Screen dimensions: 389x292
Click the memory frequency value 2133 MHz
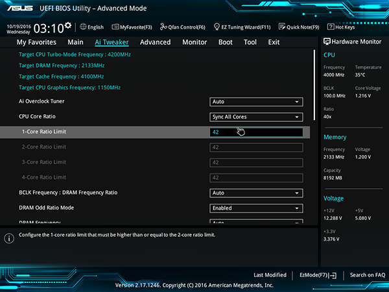[x=334, y=157]
